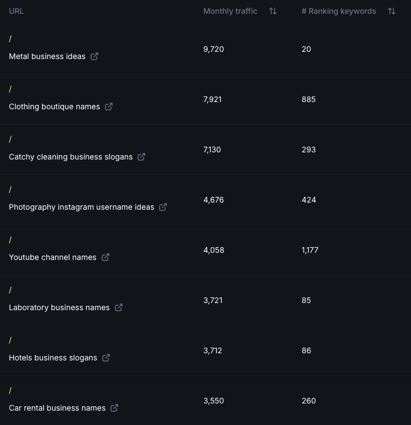Click the Laboratory business names link
Image resolution: width=411 pixels, height=425 pixels.
pos(59,307)
